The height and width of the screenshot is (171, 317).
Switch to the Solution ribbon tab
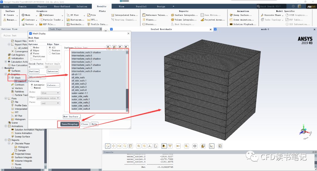coord(82,6)
